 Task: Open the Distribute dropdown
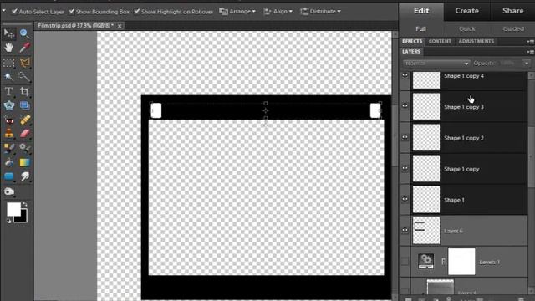tap(320, 11)
